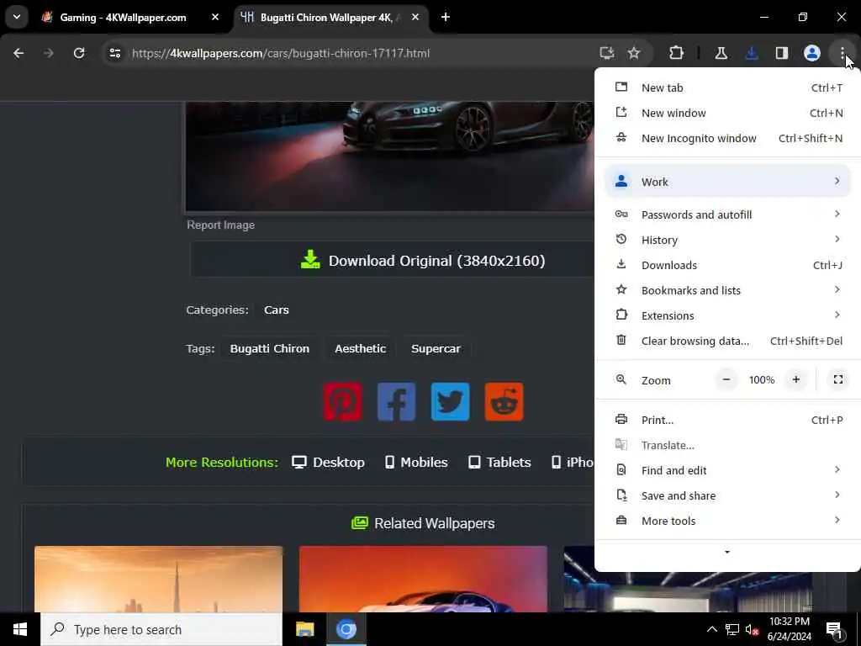Bookmark this page with the star icon
Screen dimensions: 861x646
point(634,53)
